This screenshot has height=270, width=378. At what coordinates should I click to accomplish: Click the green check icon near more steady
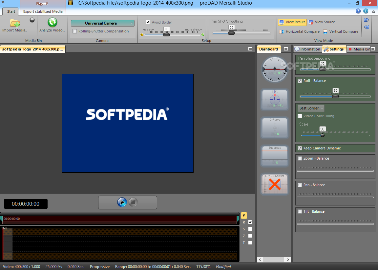203,35
